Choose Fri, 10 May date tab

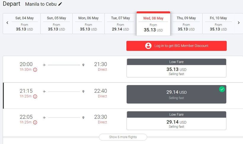point(218,23)
